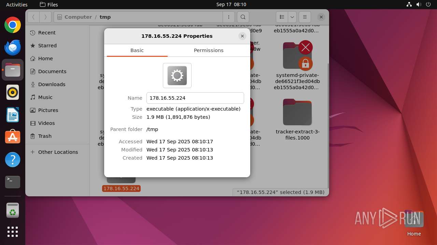Click the power icon in top bar
The height and width of the screenshot is (245, 437).
pos(428,4)
